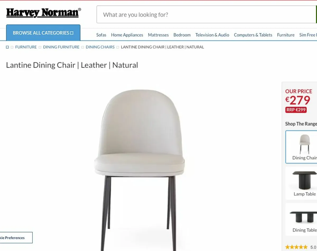
Task: Open Browse All Categories menu
Action: tap(43, 33)
